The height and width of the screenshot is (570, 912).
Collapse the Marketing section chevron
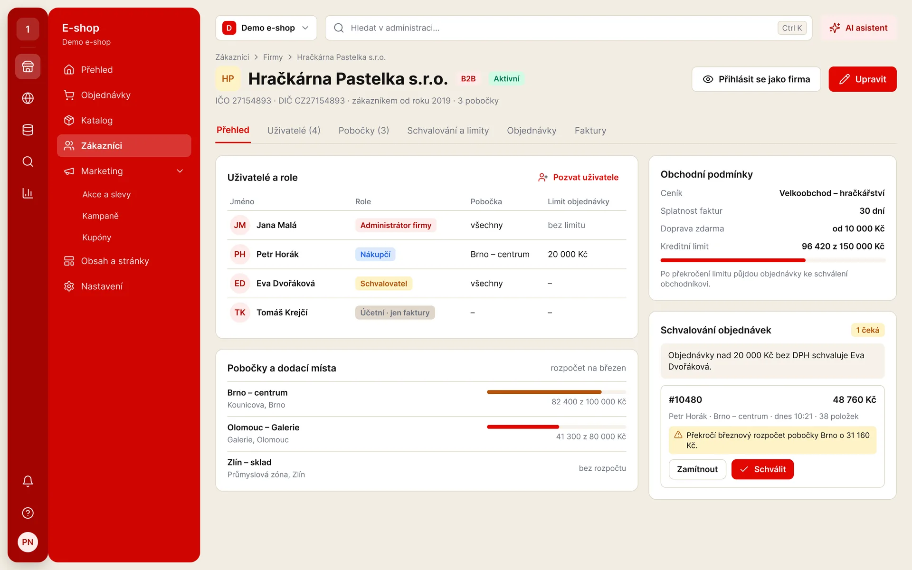coord(180,171)
